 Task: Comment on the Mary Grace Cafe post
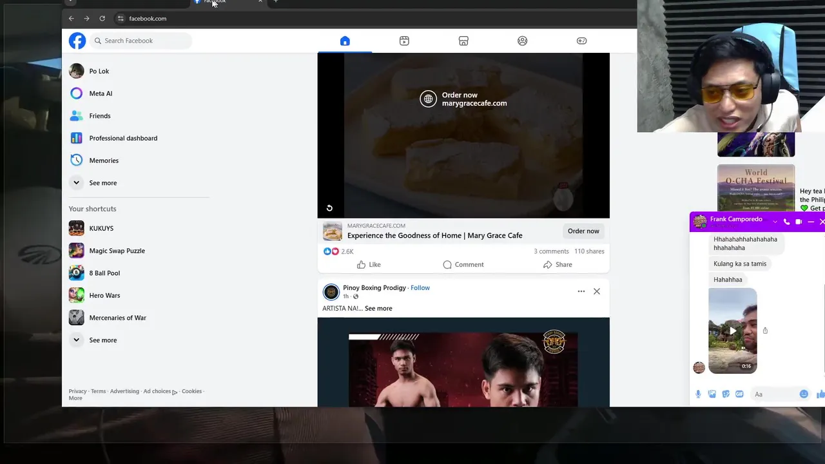463,264
